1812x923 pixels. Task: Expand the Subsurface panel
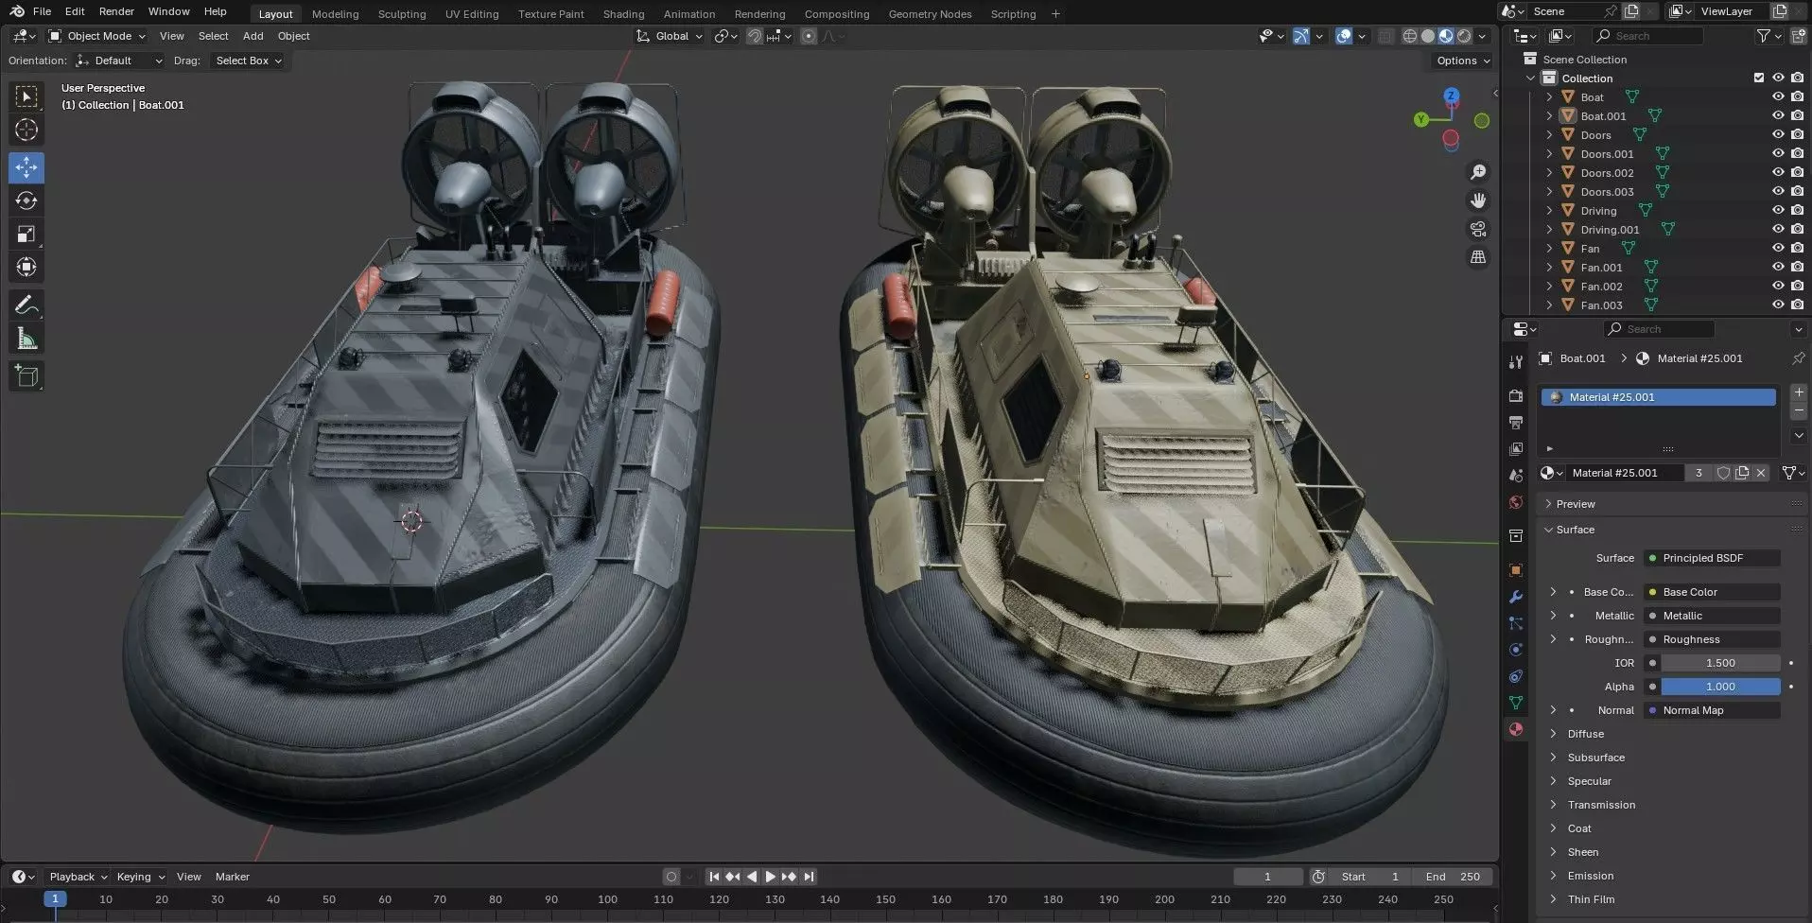coord(1595,758)
